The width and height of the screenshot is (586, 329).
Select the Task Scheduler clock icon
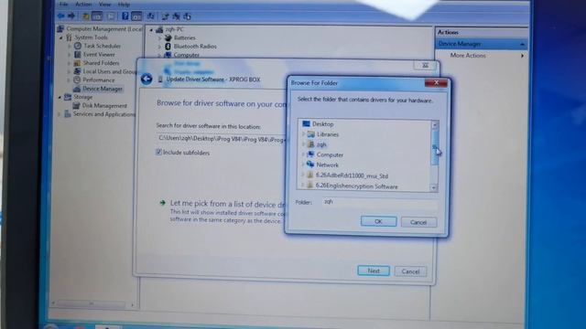coord(77,46)
